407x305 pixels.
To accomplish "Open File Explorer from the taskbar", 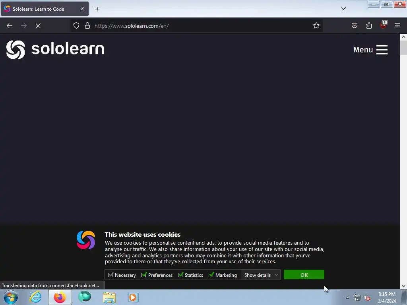I will 109,297.
